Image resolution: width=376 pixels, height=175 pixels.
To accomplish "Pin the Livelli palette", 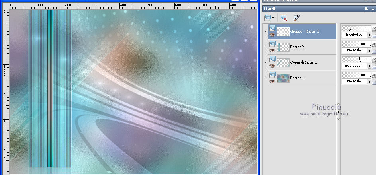I will point(366,9).
